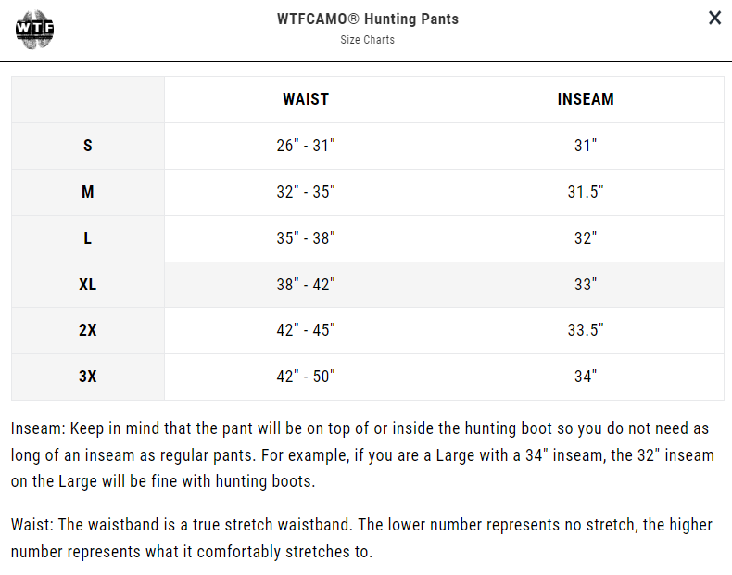Click the Waist stretch waistband paragraph
The height and width of the screenshot is (575, 732).
pyautogui.click(x=361, y=538)
